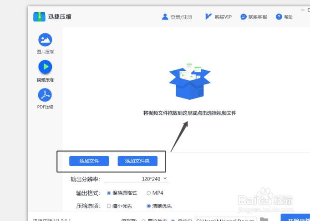The height and width of the screenshot is (221, 310).
Task: Click the VIP purchase V icon
Action: click(208, 16)
